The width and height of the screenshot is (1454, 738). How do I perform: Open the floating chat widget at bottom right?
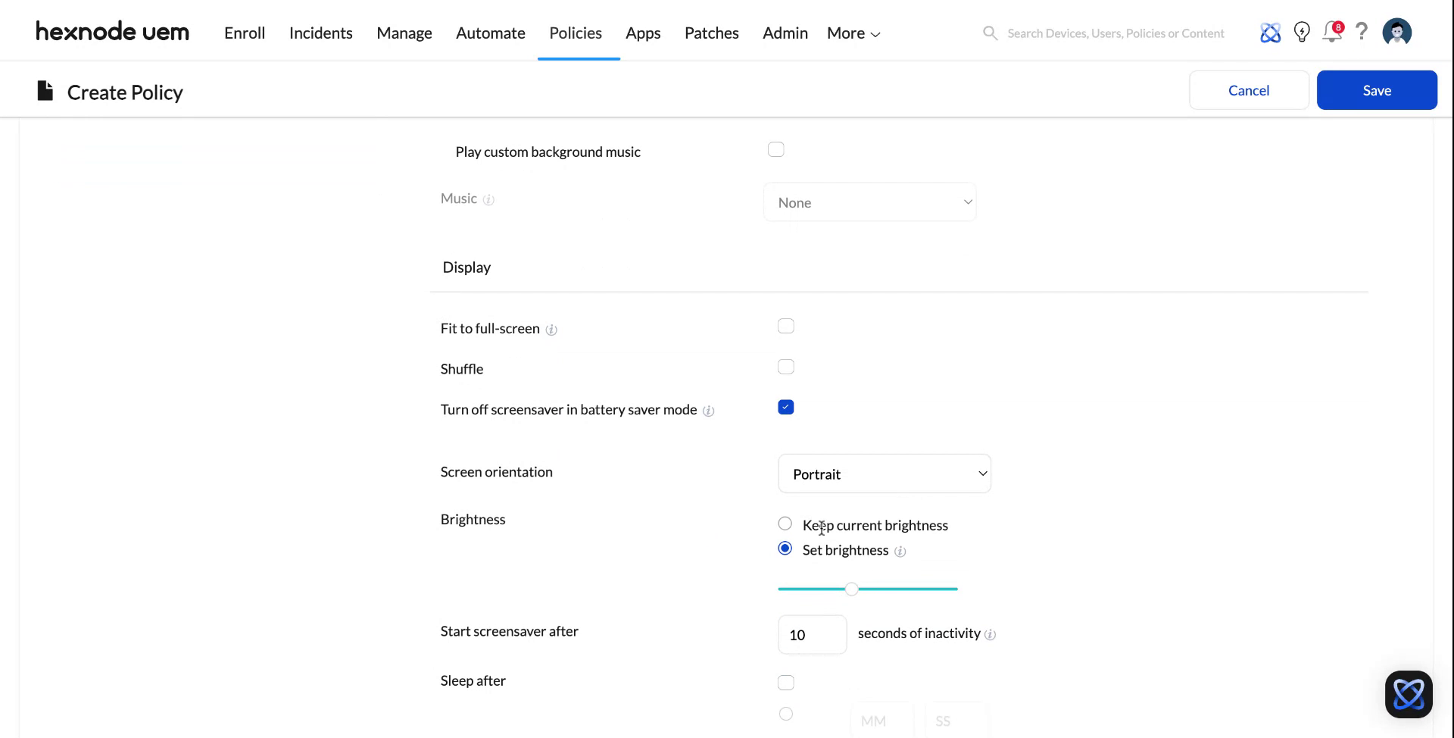1409,694
